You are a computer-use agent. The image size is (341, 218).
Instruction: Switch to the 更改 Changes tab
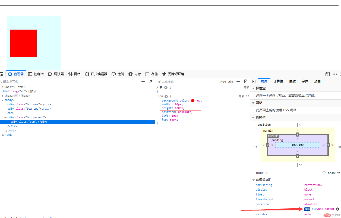(x=292, y=81)
